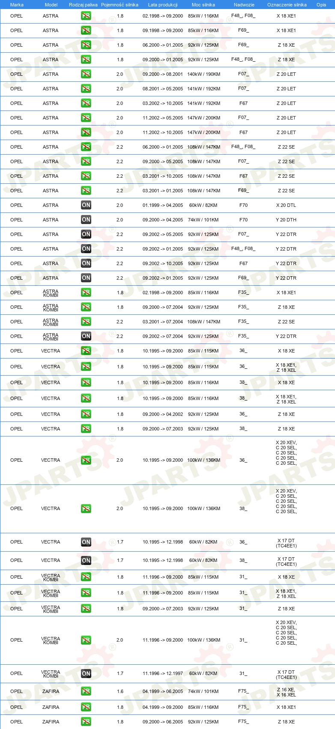335x729 pixels.
Task: Click the diesel ON icon for Astra X 20 DTL
Action: (86, 205)
